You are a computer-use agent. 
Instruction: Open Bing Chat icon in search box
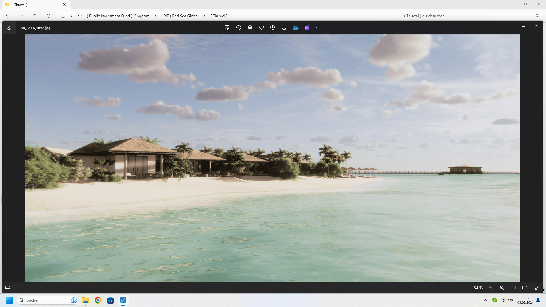[74, 300]
